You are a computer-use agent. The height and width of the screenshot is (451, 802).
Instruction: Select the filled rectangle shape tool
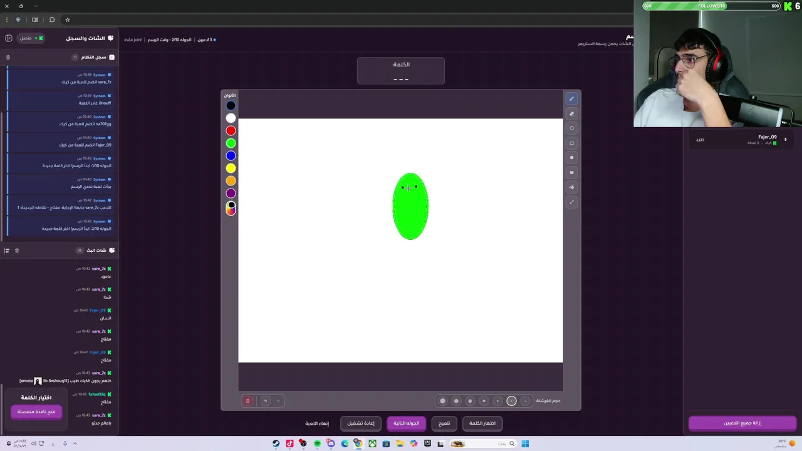click(x=571, y=172)
